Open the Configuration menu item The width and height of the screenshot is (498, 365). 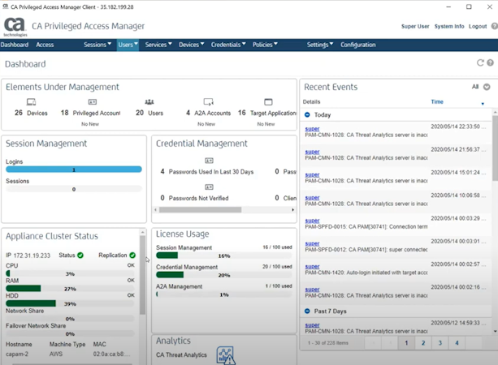pos(358,45)
